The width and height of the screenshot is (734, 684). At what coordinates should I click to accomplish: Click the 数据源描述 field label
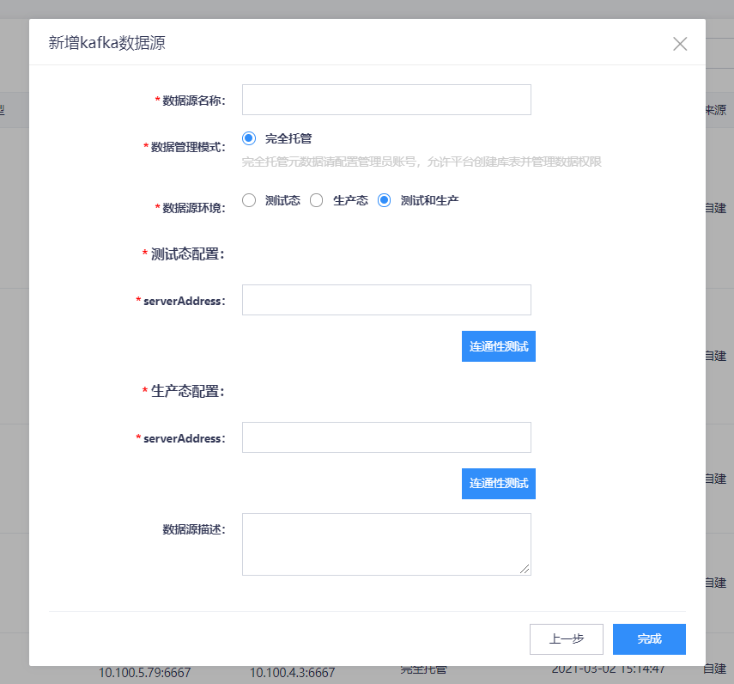click(x=194, y=529)
